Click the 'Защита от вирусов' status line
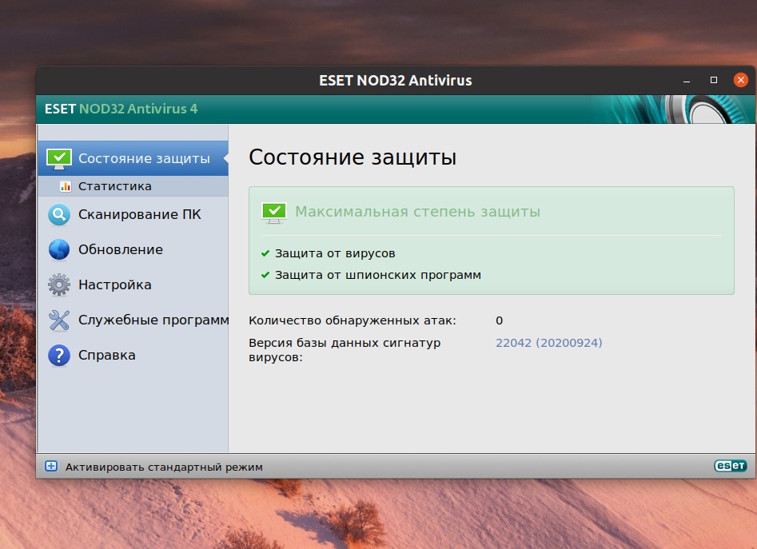Viewport: 757px width, 549px height. coord(335,253)
